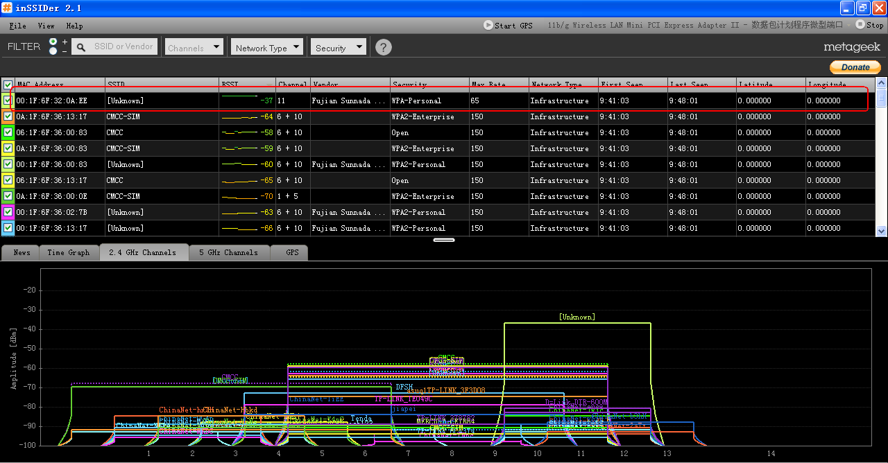The height and width of the screenshot is (463, 888).
Task: Click the search magnifier icon in filter
Action: tap(81, 47)
